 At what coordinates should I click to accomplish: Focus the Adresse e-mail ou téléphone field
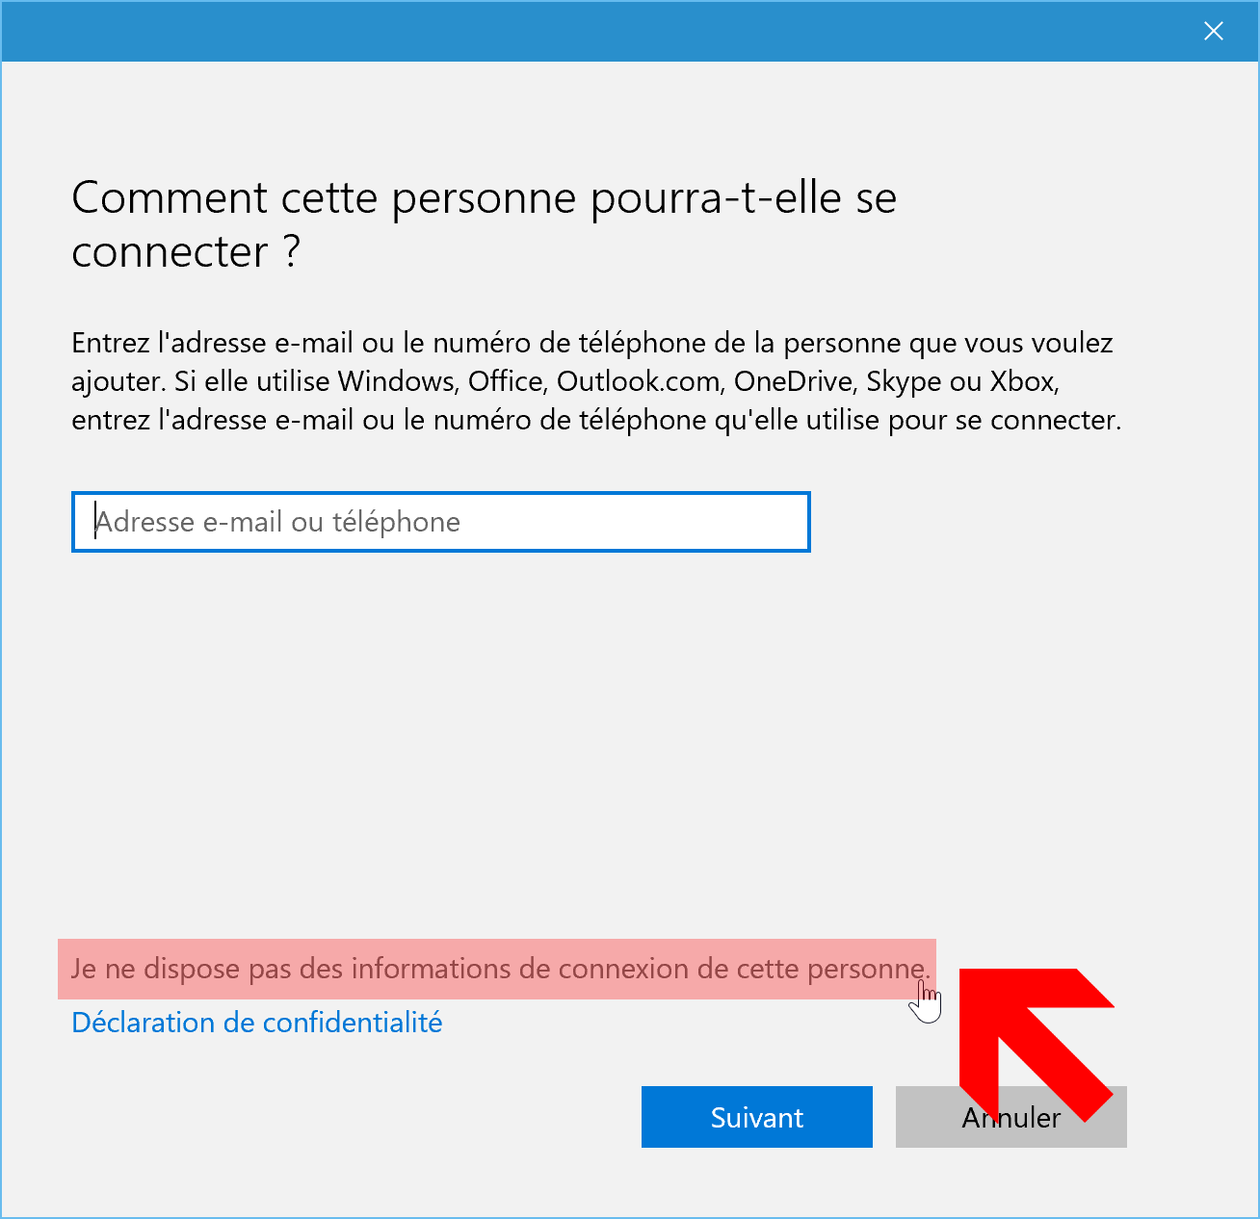441,522
